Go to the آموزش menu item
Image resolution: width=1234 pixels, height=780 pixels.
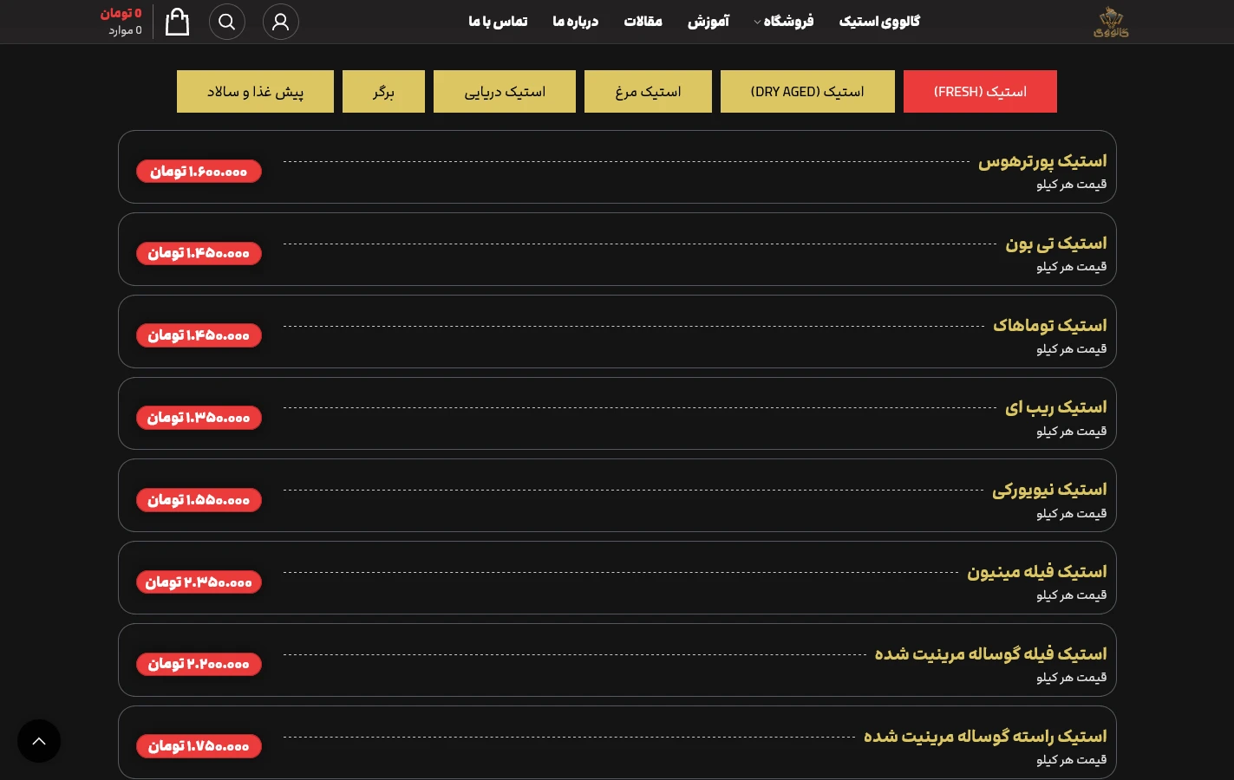[x=708, y=22]
